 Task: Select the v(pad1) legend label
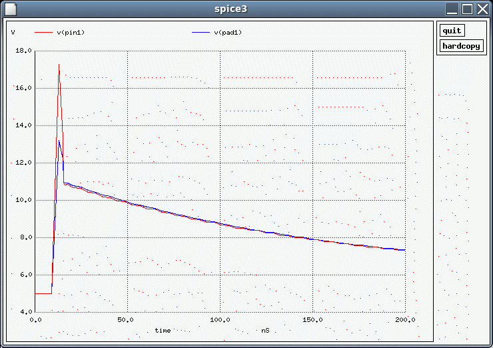click(228, 32)
